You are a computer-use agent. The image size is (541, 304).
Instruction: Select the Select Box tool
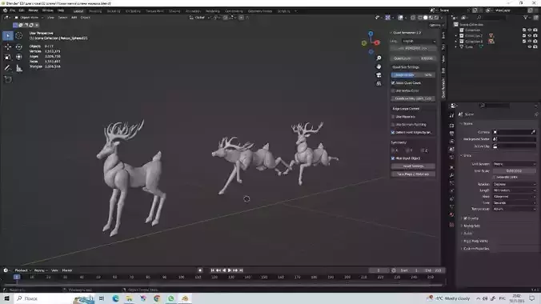(x=8, y=35)
